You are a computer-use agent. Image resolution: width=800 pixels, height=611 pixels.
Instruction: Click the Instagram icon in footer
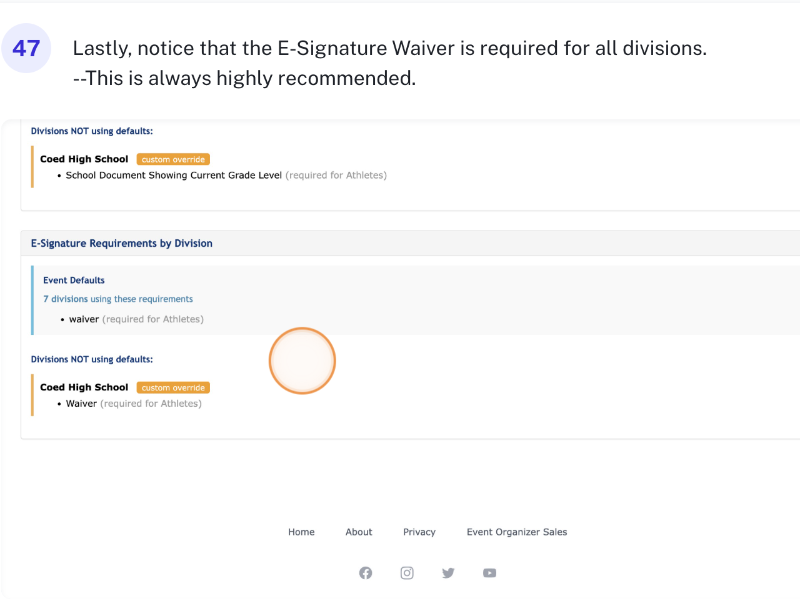tap(407, 573)
